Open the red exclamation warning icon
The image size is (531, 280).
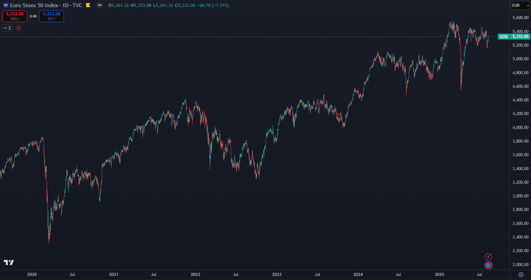pos(18,28)
